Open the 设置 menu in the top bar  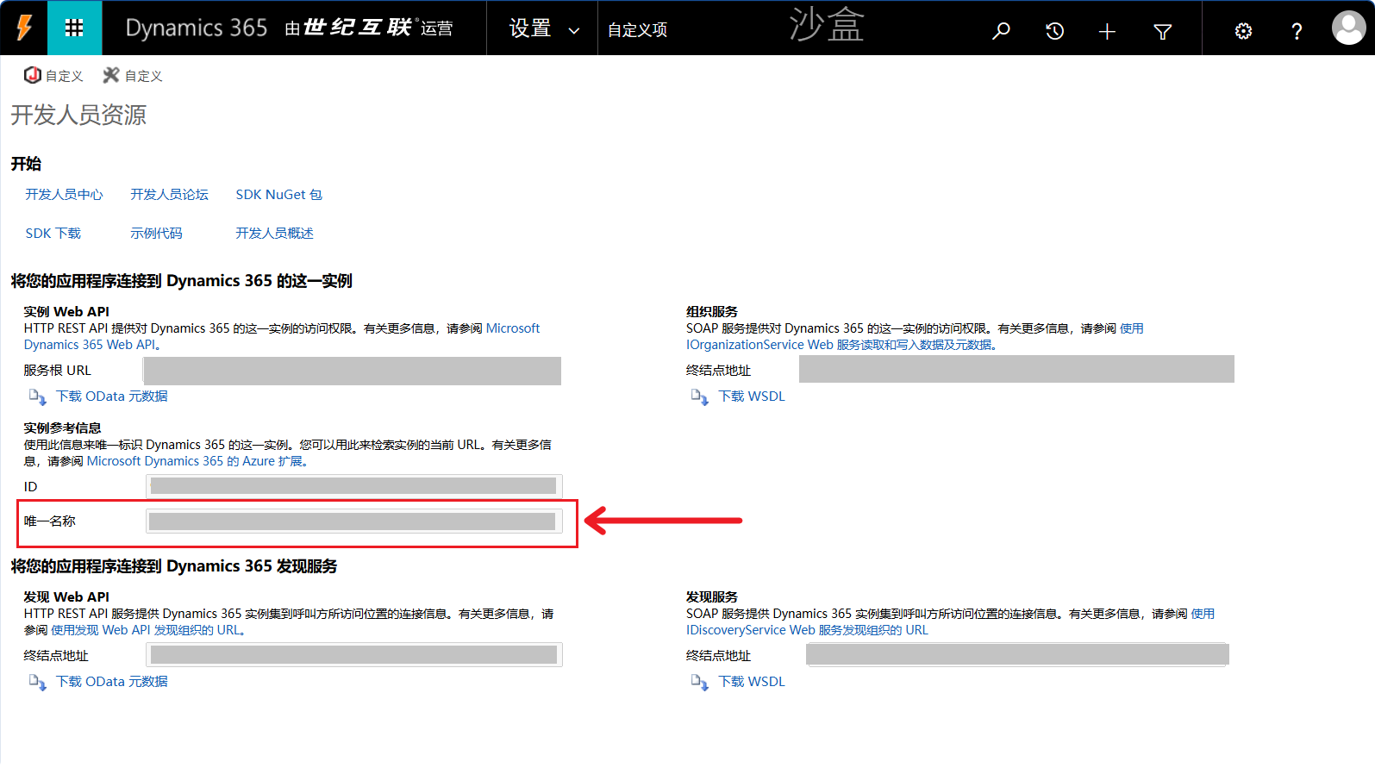[530, 28]
